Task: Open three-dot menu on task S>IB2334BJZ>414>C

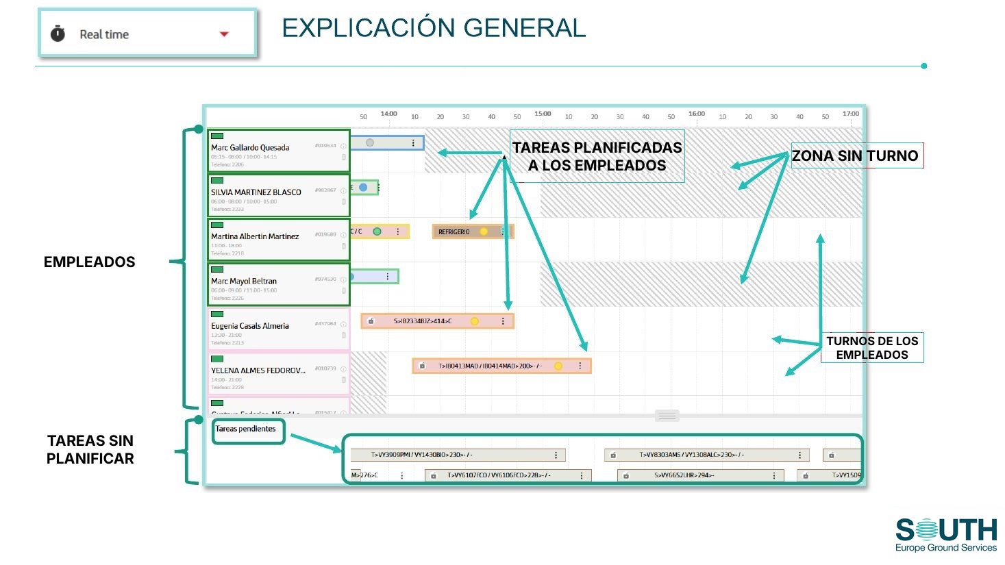Action: (503, 321)
